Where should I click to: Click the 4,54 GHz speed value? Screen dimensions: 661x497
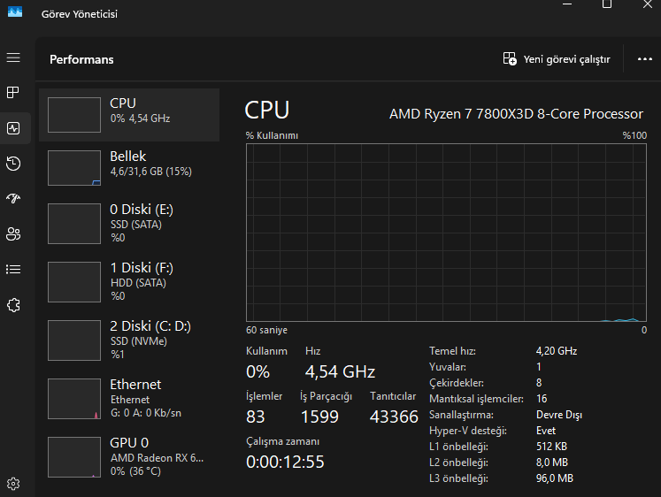[340, 372]
